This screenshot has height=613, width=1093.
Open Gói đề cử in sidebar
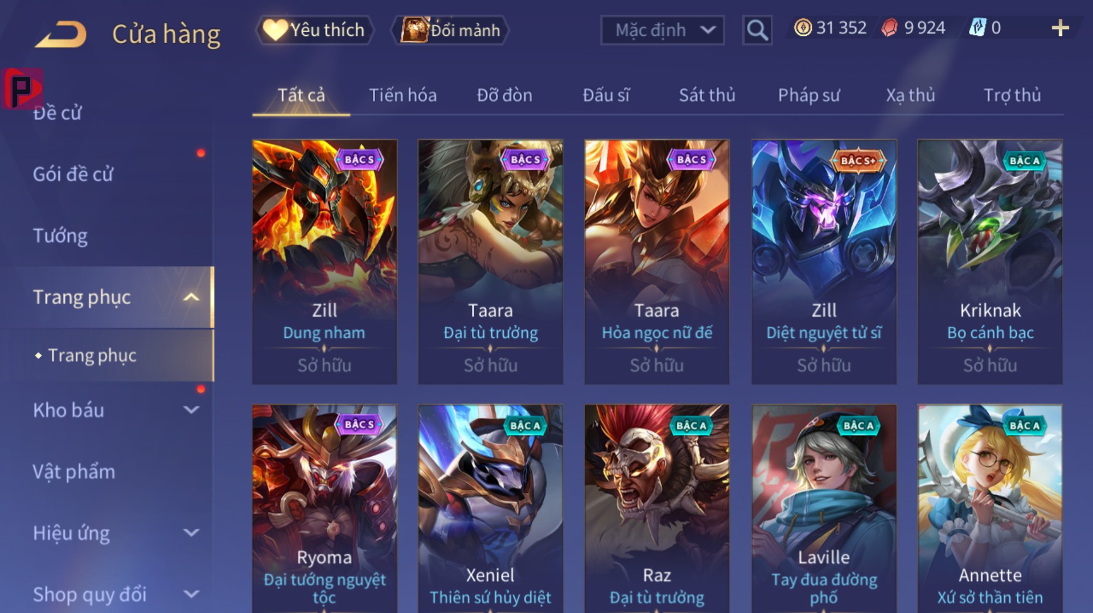point(73,174)
